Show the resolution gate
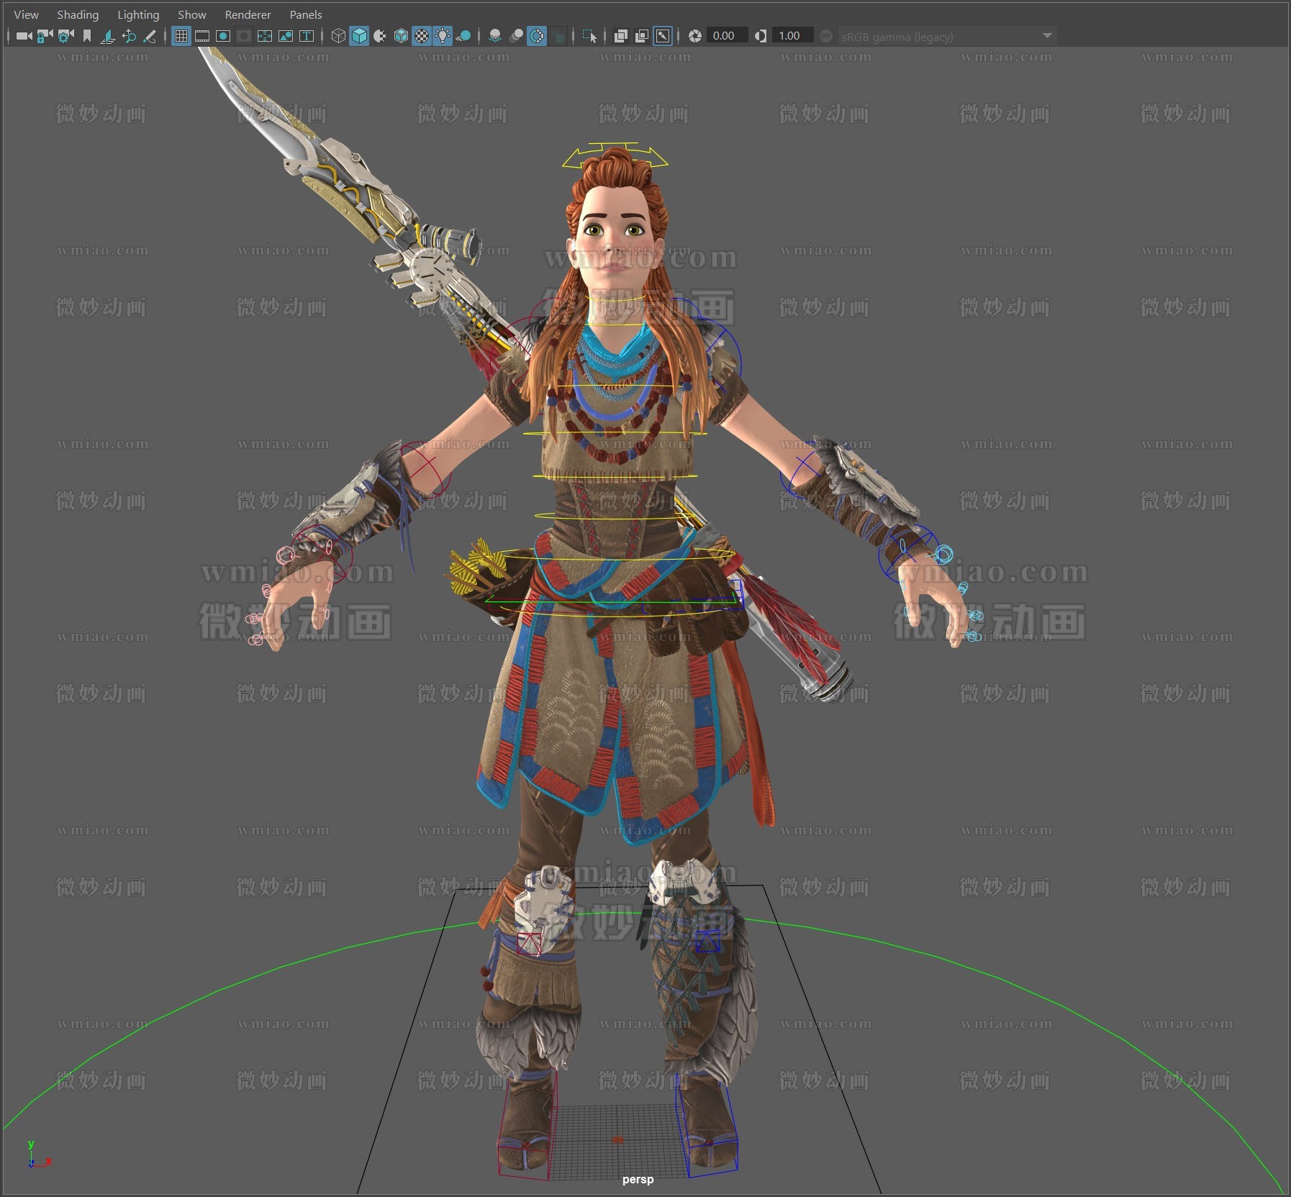 tap(224, 36)
